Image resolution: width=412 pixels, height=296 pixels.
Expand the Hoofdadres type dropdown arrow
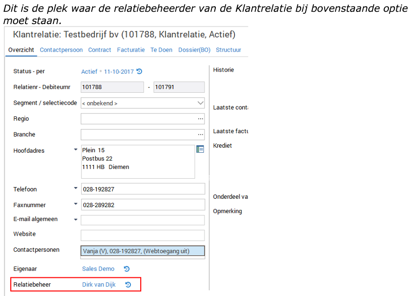click(76, 149)
